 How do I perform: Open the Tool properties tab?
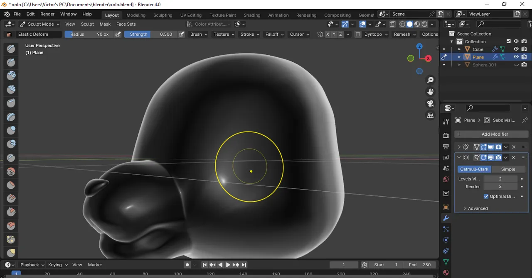coord(446,122)
